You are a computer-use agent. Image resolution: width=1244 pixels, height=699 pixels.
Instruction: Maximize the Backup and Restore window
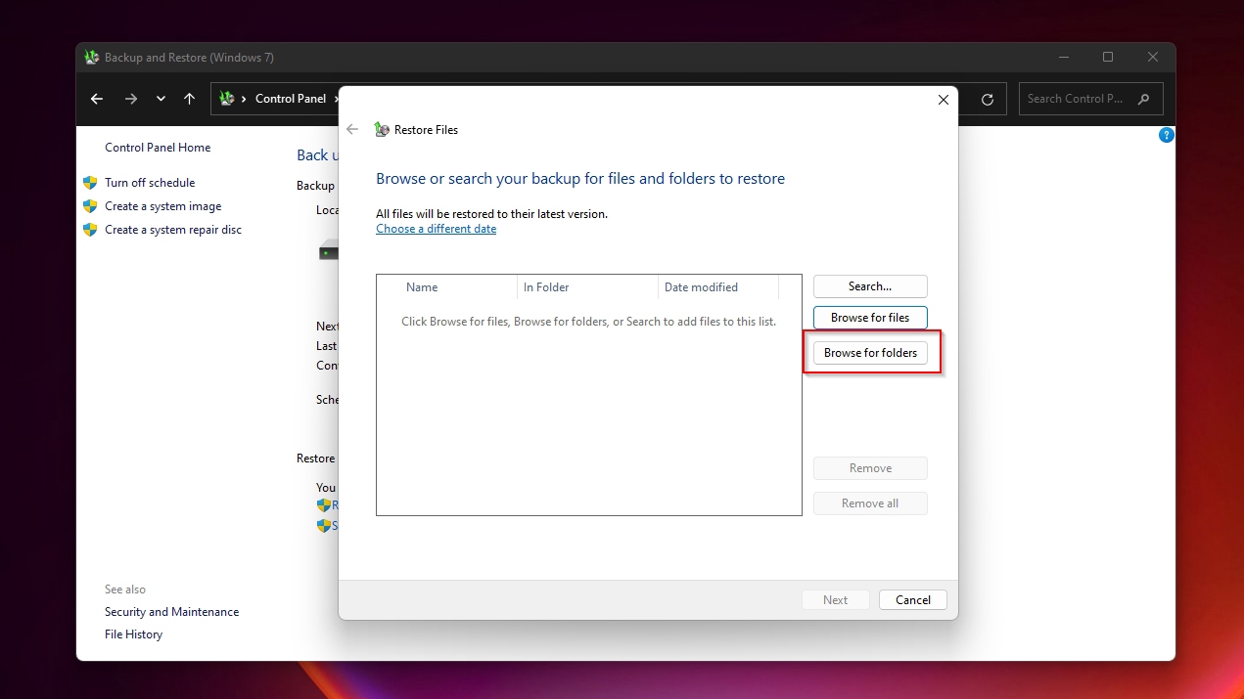click(1108, 58)
